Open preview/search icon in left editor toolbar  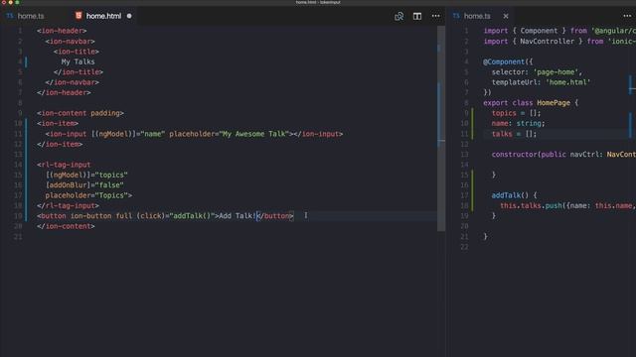[x=399, y=16]
